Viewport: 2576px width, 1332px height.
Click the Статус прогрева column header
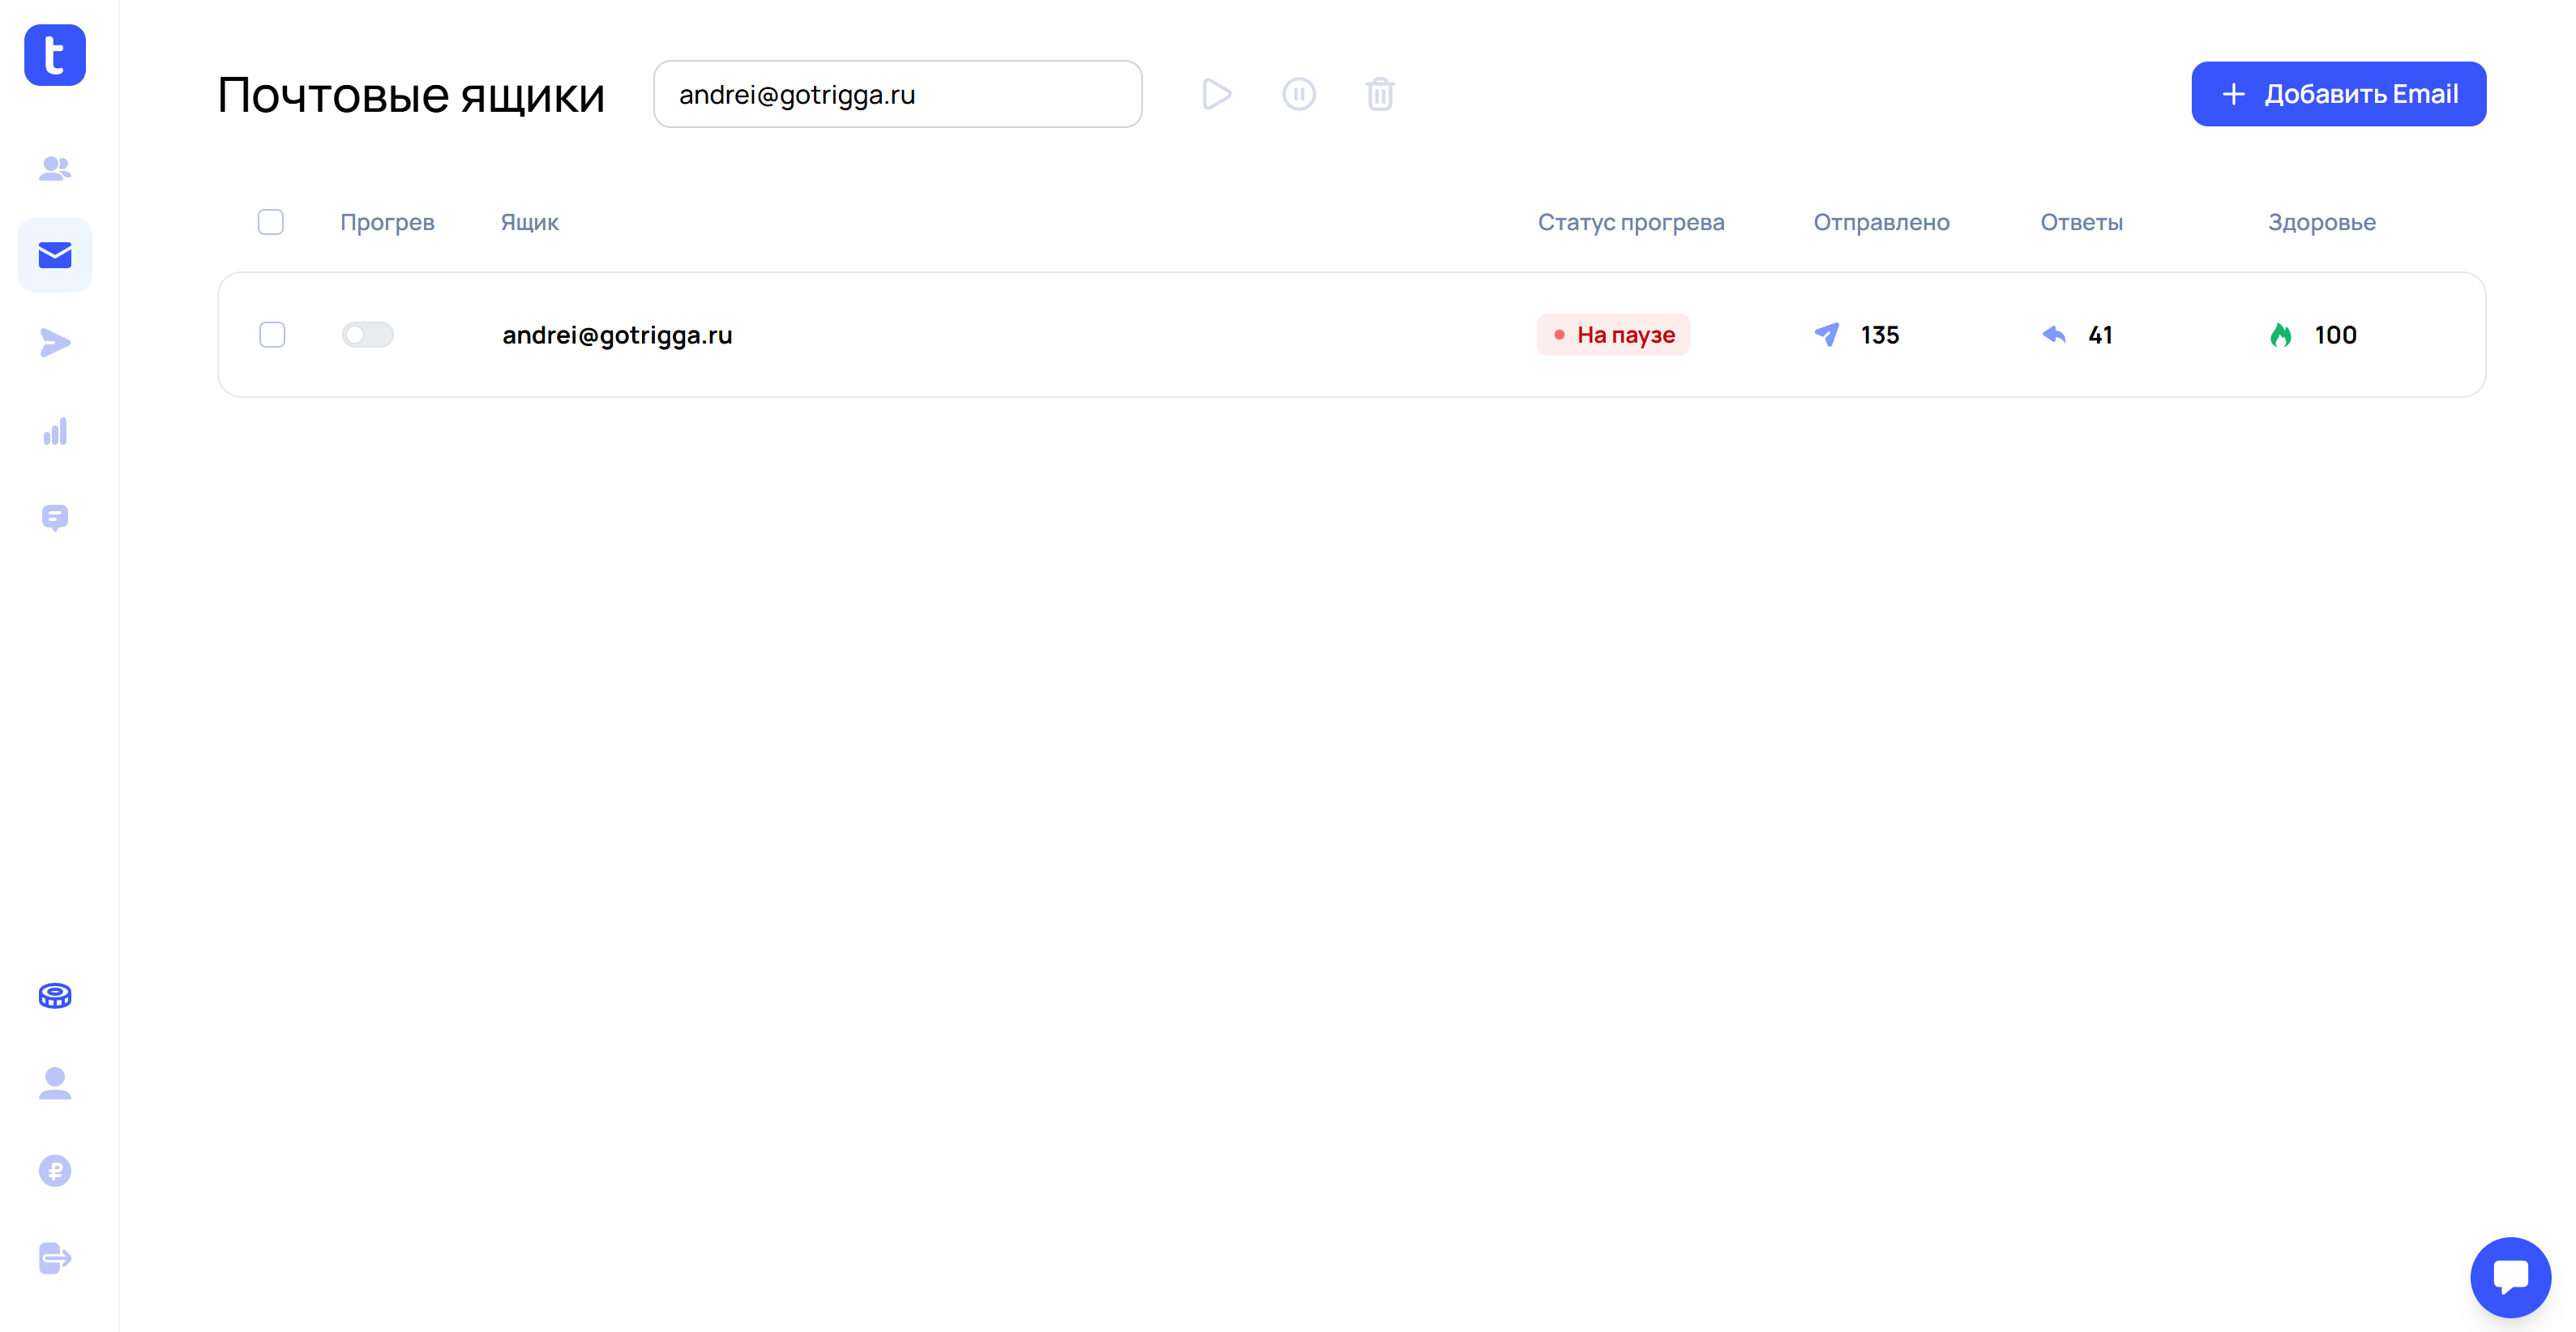tap(1631, 222)
